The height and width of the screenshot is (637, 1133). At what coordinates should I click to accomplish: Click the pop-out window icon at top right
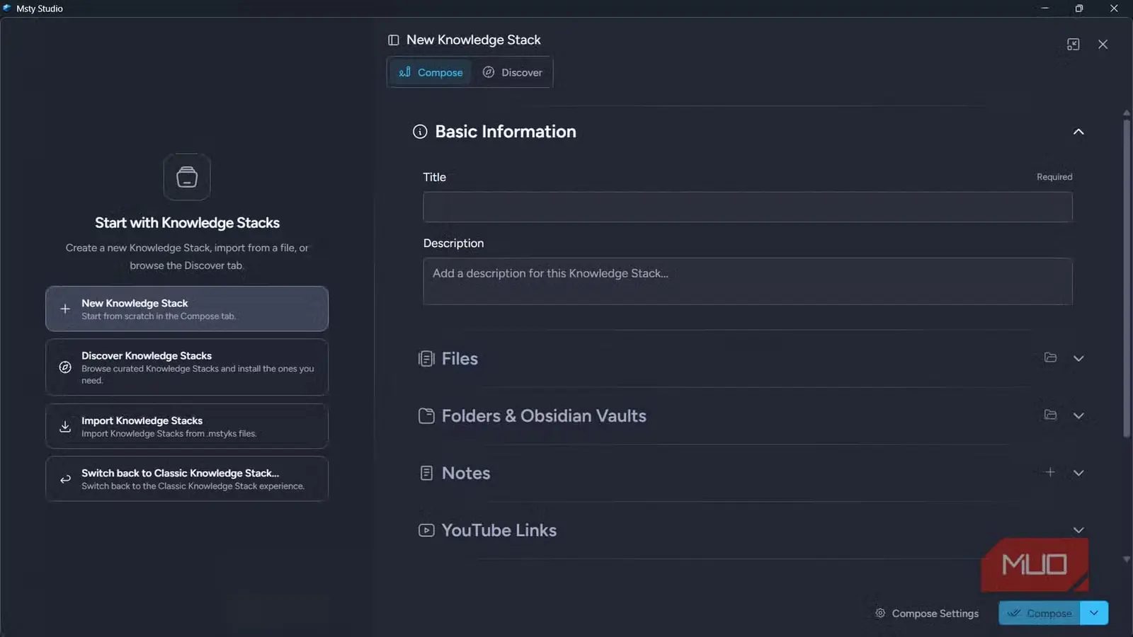click(1074, 45)
